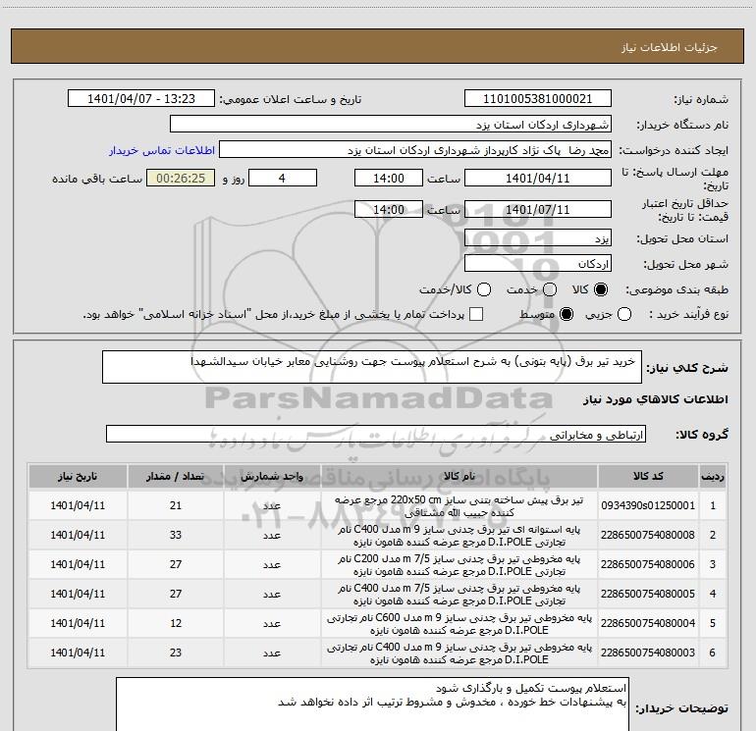Select the کالا radio button
The image size is (756, 731).
601,289
